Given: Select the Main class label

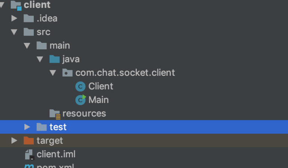Looking at the screenshot, I should [99, 100].
